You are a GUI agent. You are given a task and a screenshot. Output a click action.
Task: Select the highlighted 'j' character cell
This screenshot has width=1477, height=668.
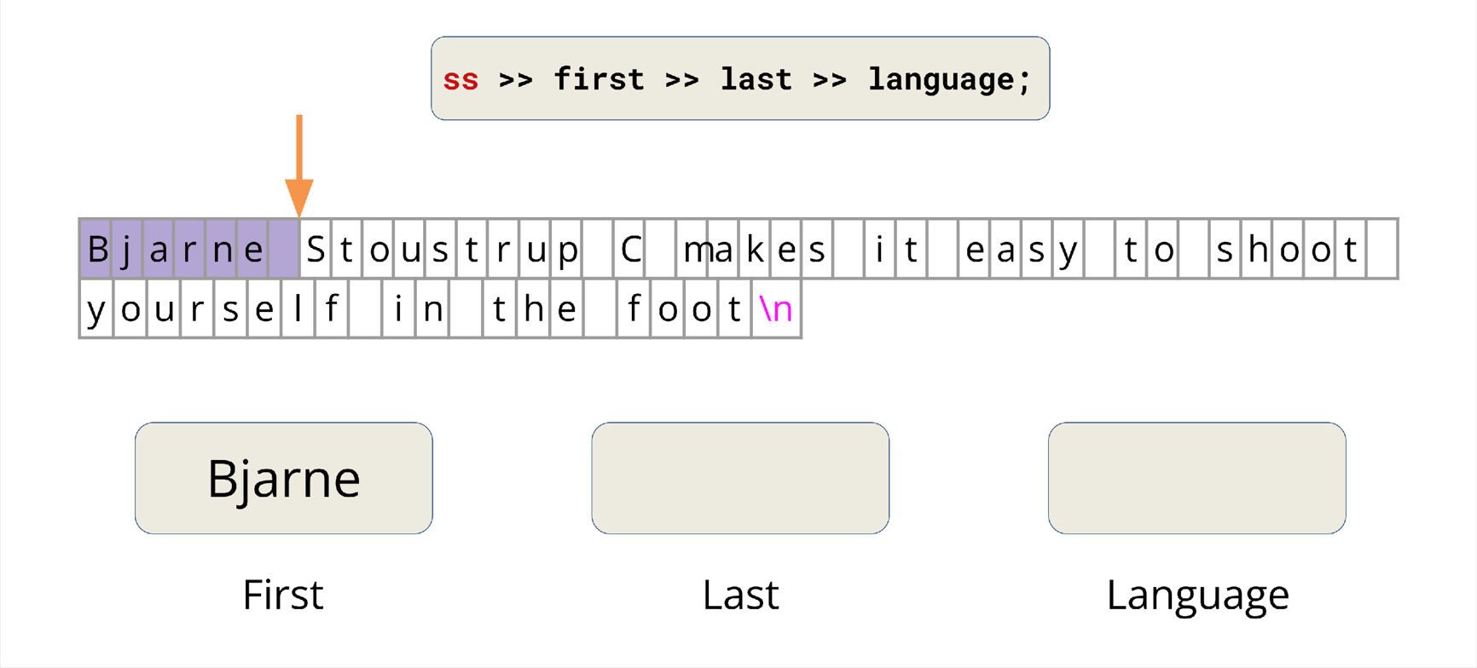tap(127, 250)
